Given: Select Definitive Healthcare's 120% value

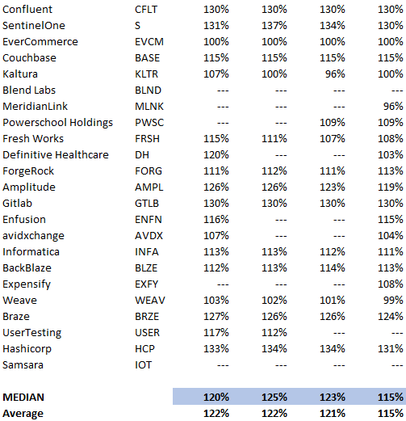Looking at the screenshot, I should tap(216, 155).
